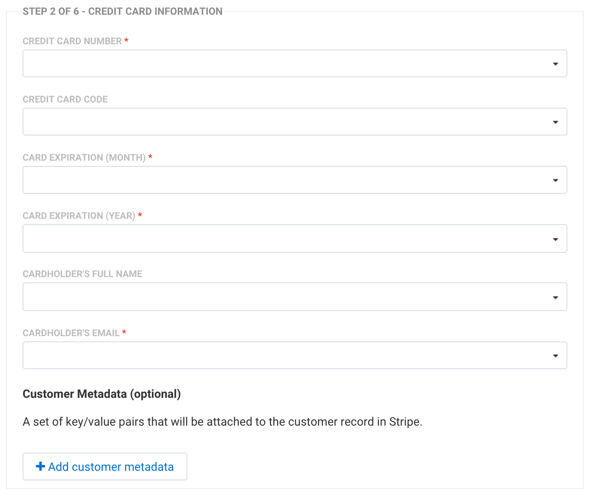This screenshot has height=496, width=596.
Task: Click the plus icon beside Add customer metadata
Action: click(40, 466)
